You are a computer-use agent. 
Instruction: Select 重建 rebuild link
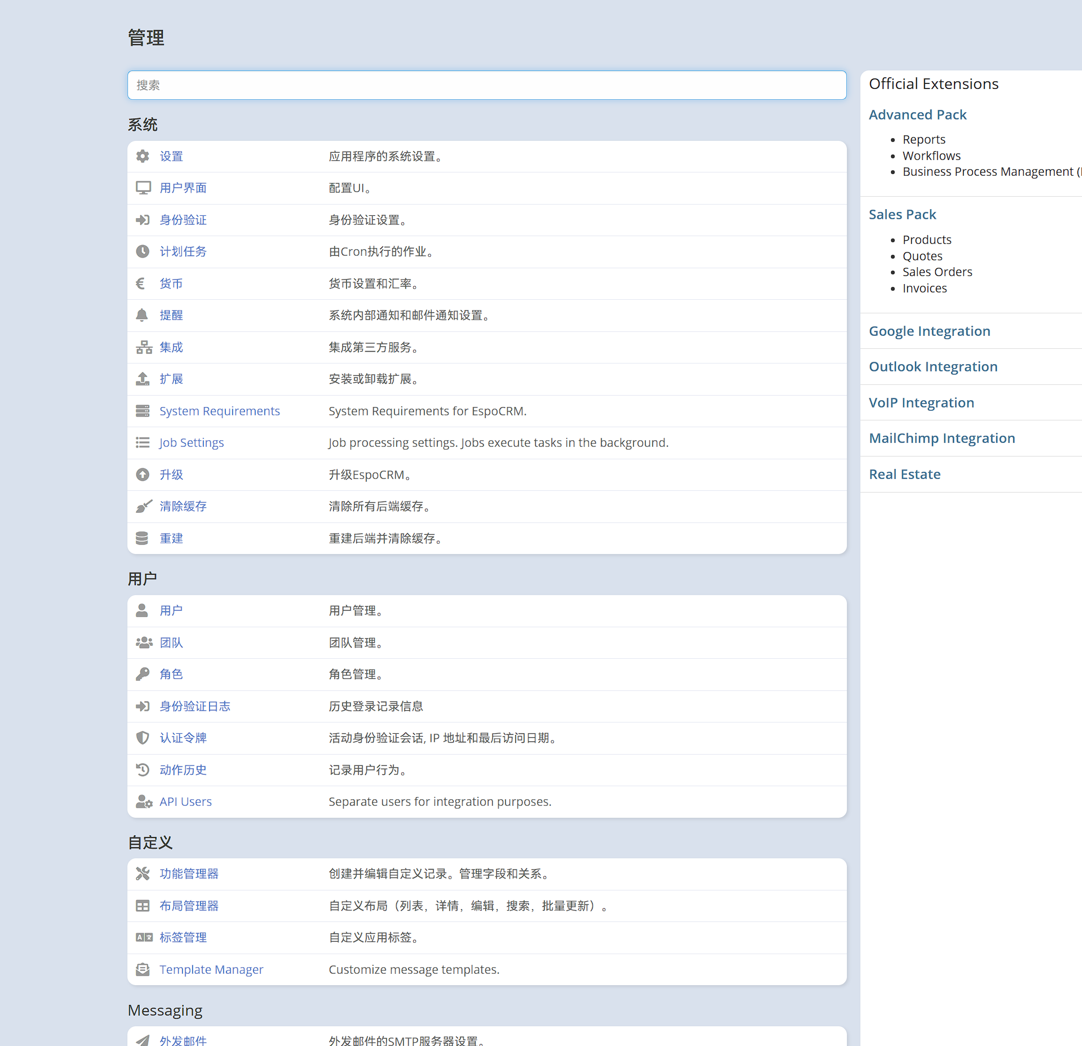(x=171, y=538)
